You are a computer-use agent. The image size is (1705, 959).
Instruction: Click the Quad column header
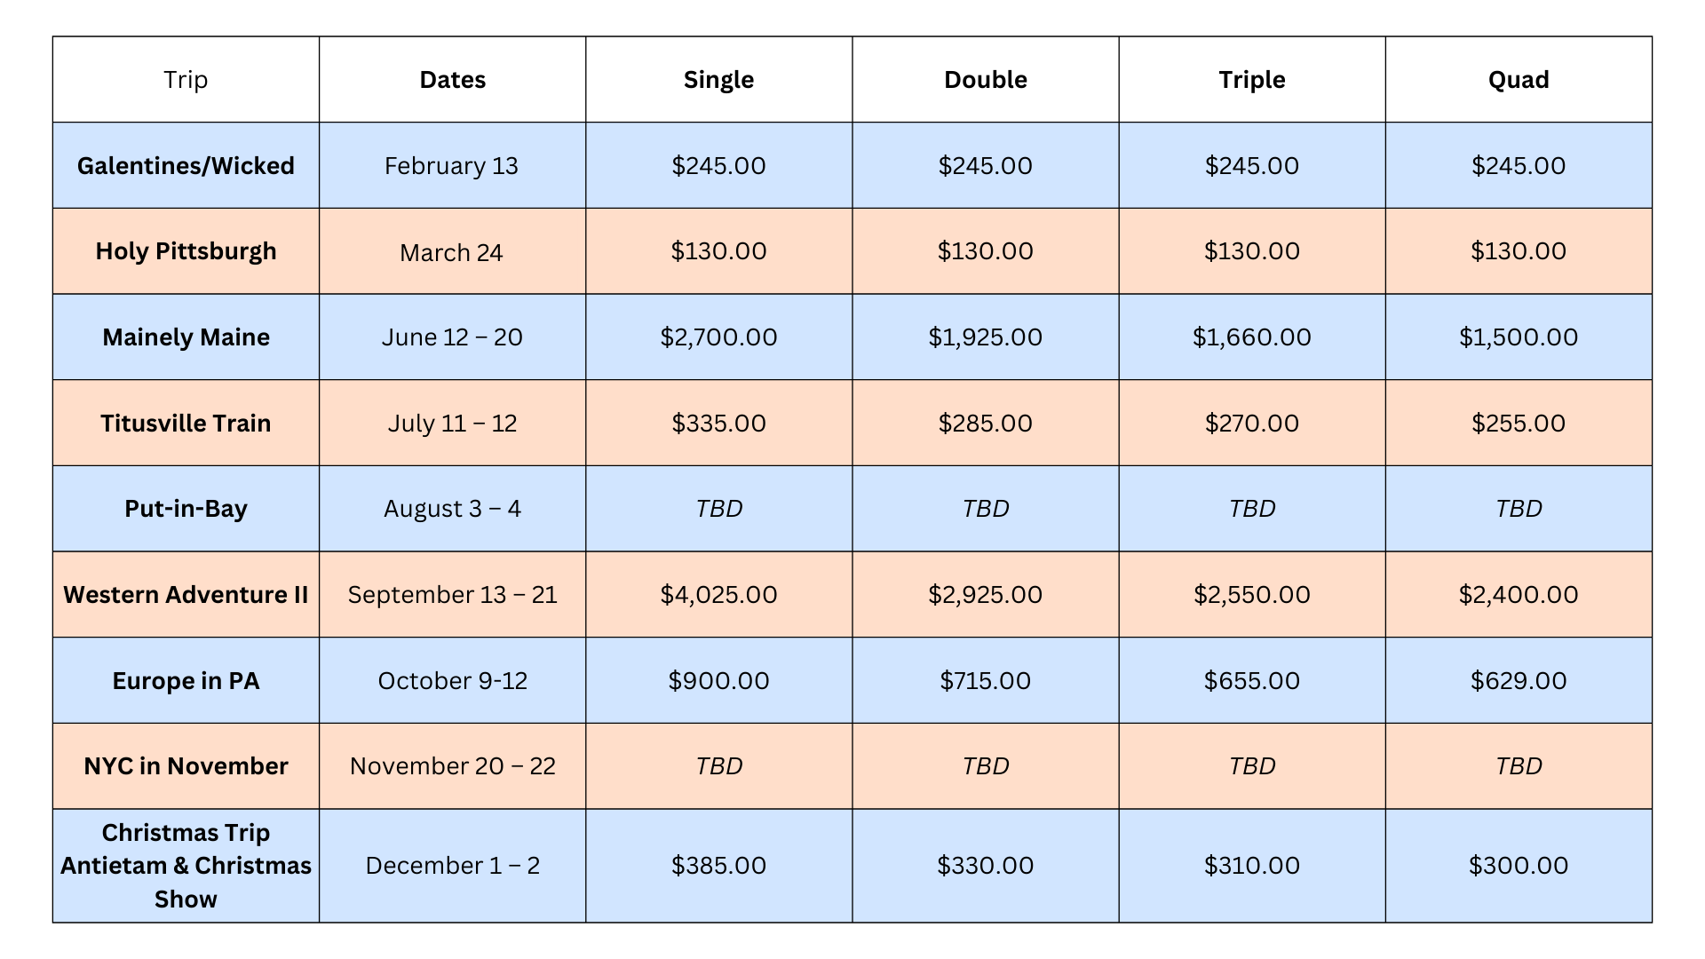click(1518, 80)
